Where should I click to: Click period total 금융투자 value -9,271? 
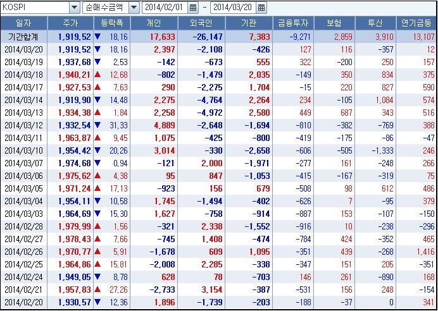300,37
